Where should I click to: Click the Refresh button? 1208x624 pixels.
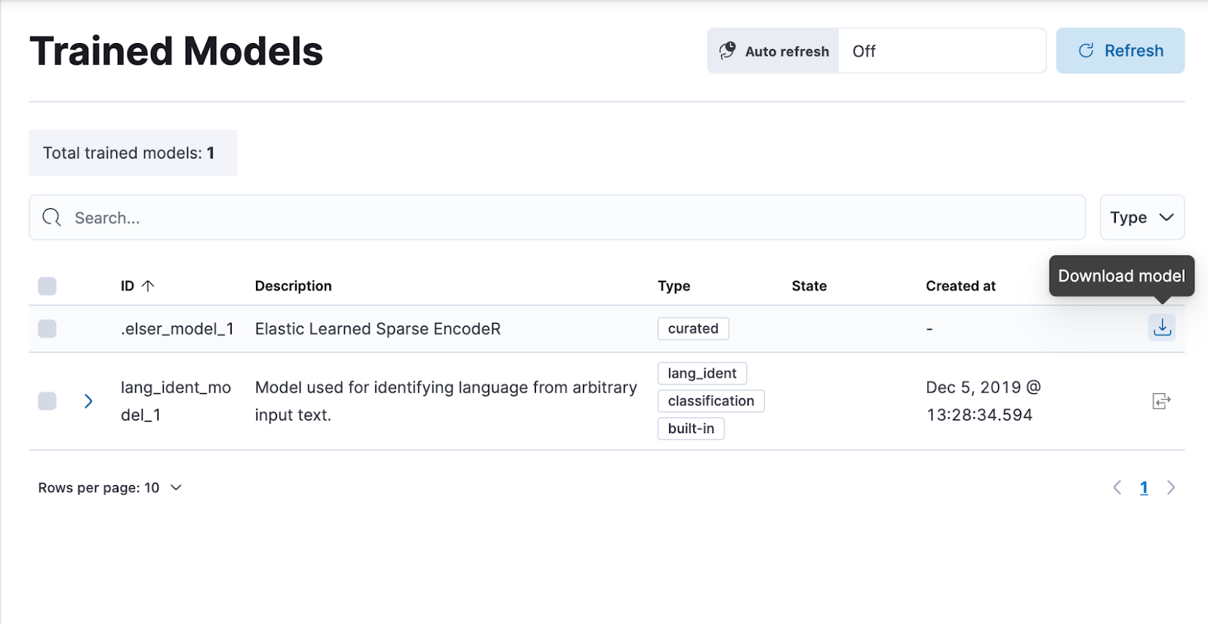(1120, 51)
